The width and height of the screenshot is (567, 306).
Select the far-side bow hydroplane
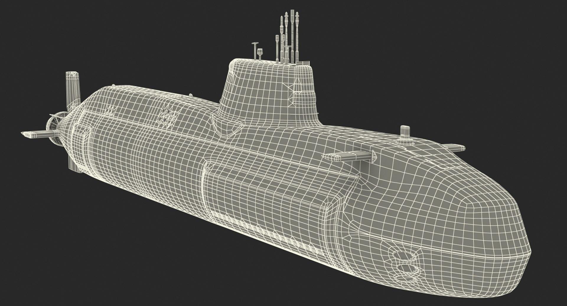click(x=453, y=147)
